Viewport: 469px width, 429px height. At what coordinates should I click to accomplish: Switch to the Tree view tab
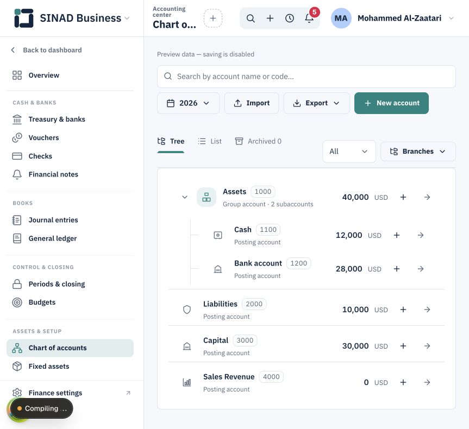pos(171,141)
